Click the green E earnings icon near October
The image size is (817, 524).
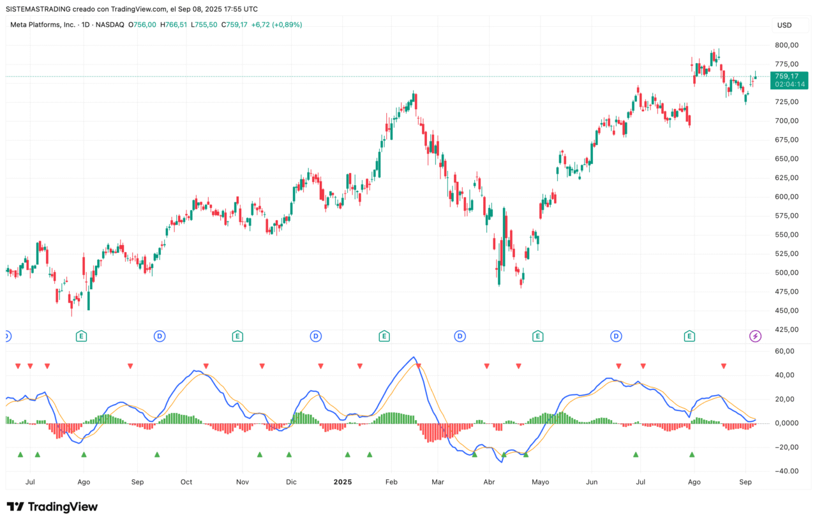coord(237,335)
